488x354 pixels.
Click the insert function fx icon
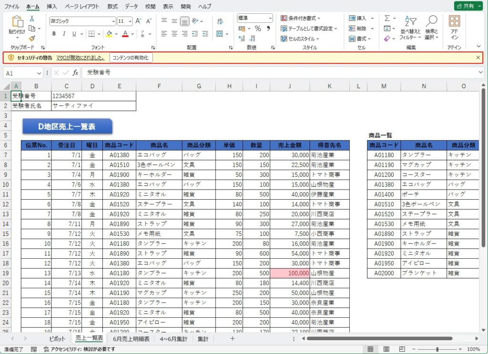75,73
